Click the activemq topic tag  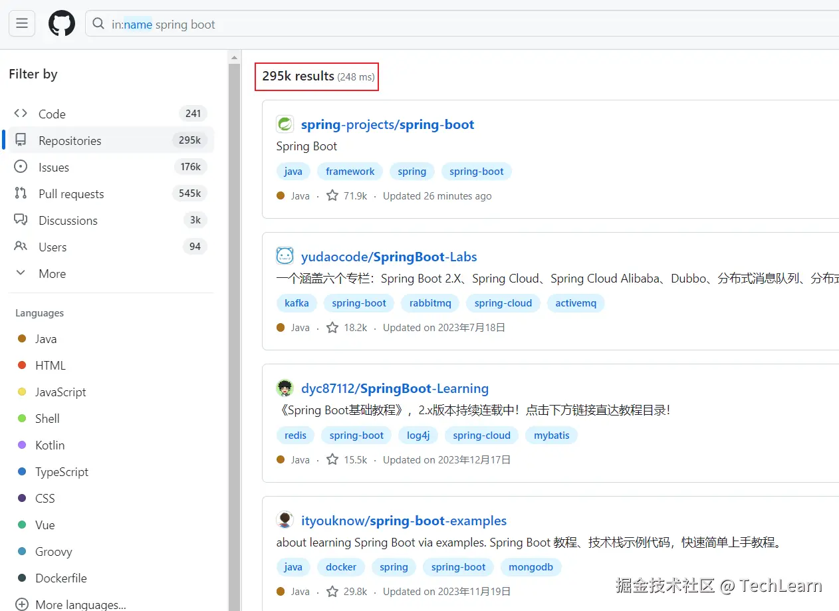pos(576,303)
